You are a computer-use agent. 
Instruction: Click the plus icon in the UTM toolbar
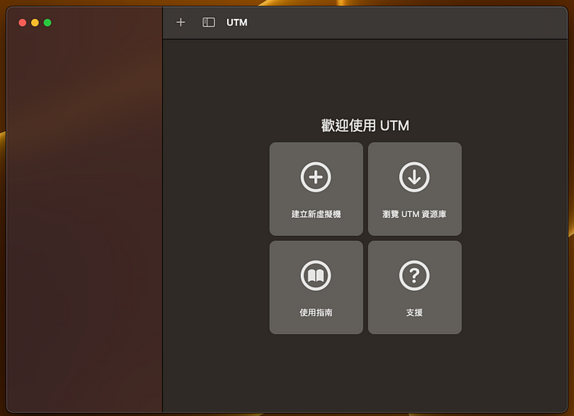180,22
